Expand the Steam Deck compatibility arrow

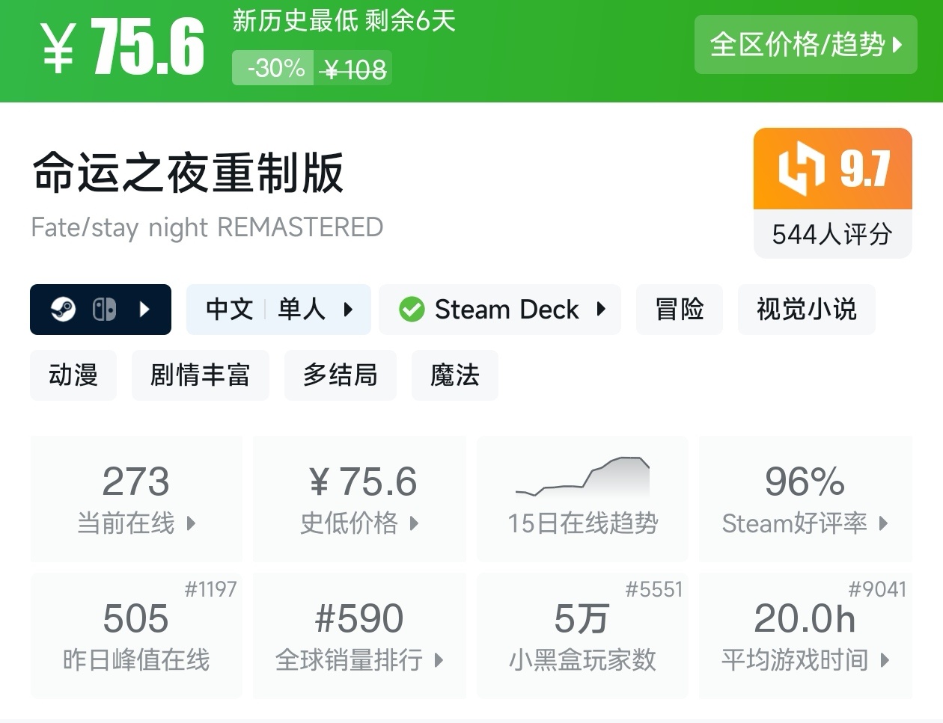click(x=601, y=309)
